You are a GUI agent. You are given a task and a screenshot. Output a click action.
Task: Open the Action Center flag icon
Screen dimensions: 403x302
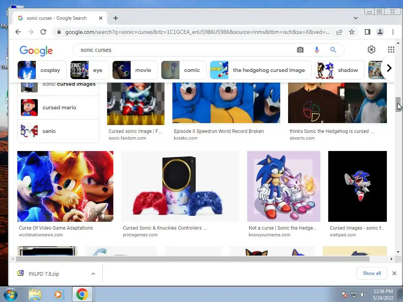click(x=344, y=295)
